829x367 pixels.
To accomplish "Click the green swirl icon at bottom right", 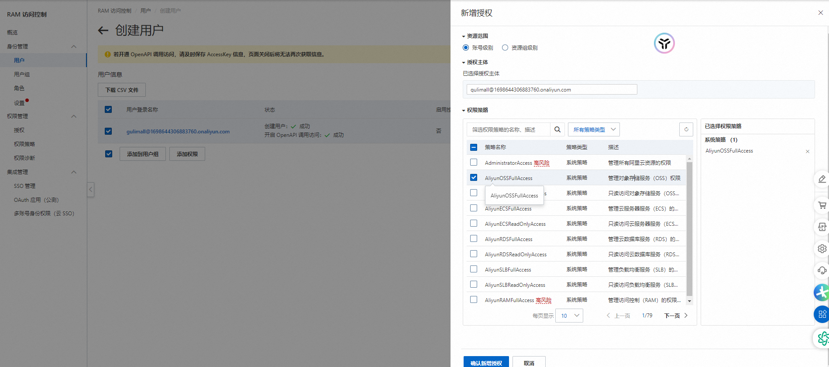I will pos(823,338).
